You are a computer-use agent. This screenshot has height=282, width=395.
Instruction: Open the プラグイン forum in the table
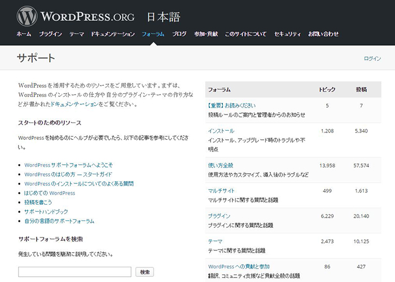click(219, 216)
